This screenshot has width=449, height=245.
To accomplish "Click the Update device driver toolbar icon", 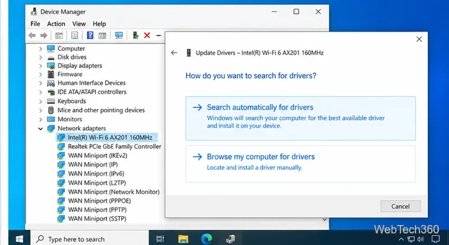I will coord(135,35).
